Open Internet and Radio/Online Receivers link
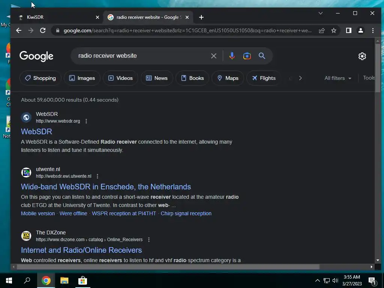 [81, 250]
